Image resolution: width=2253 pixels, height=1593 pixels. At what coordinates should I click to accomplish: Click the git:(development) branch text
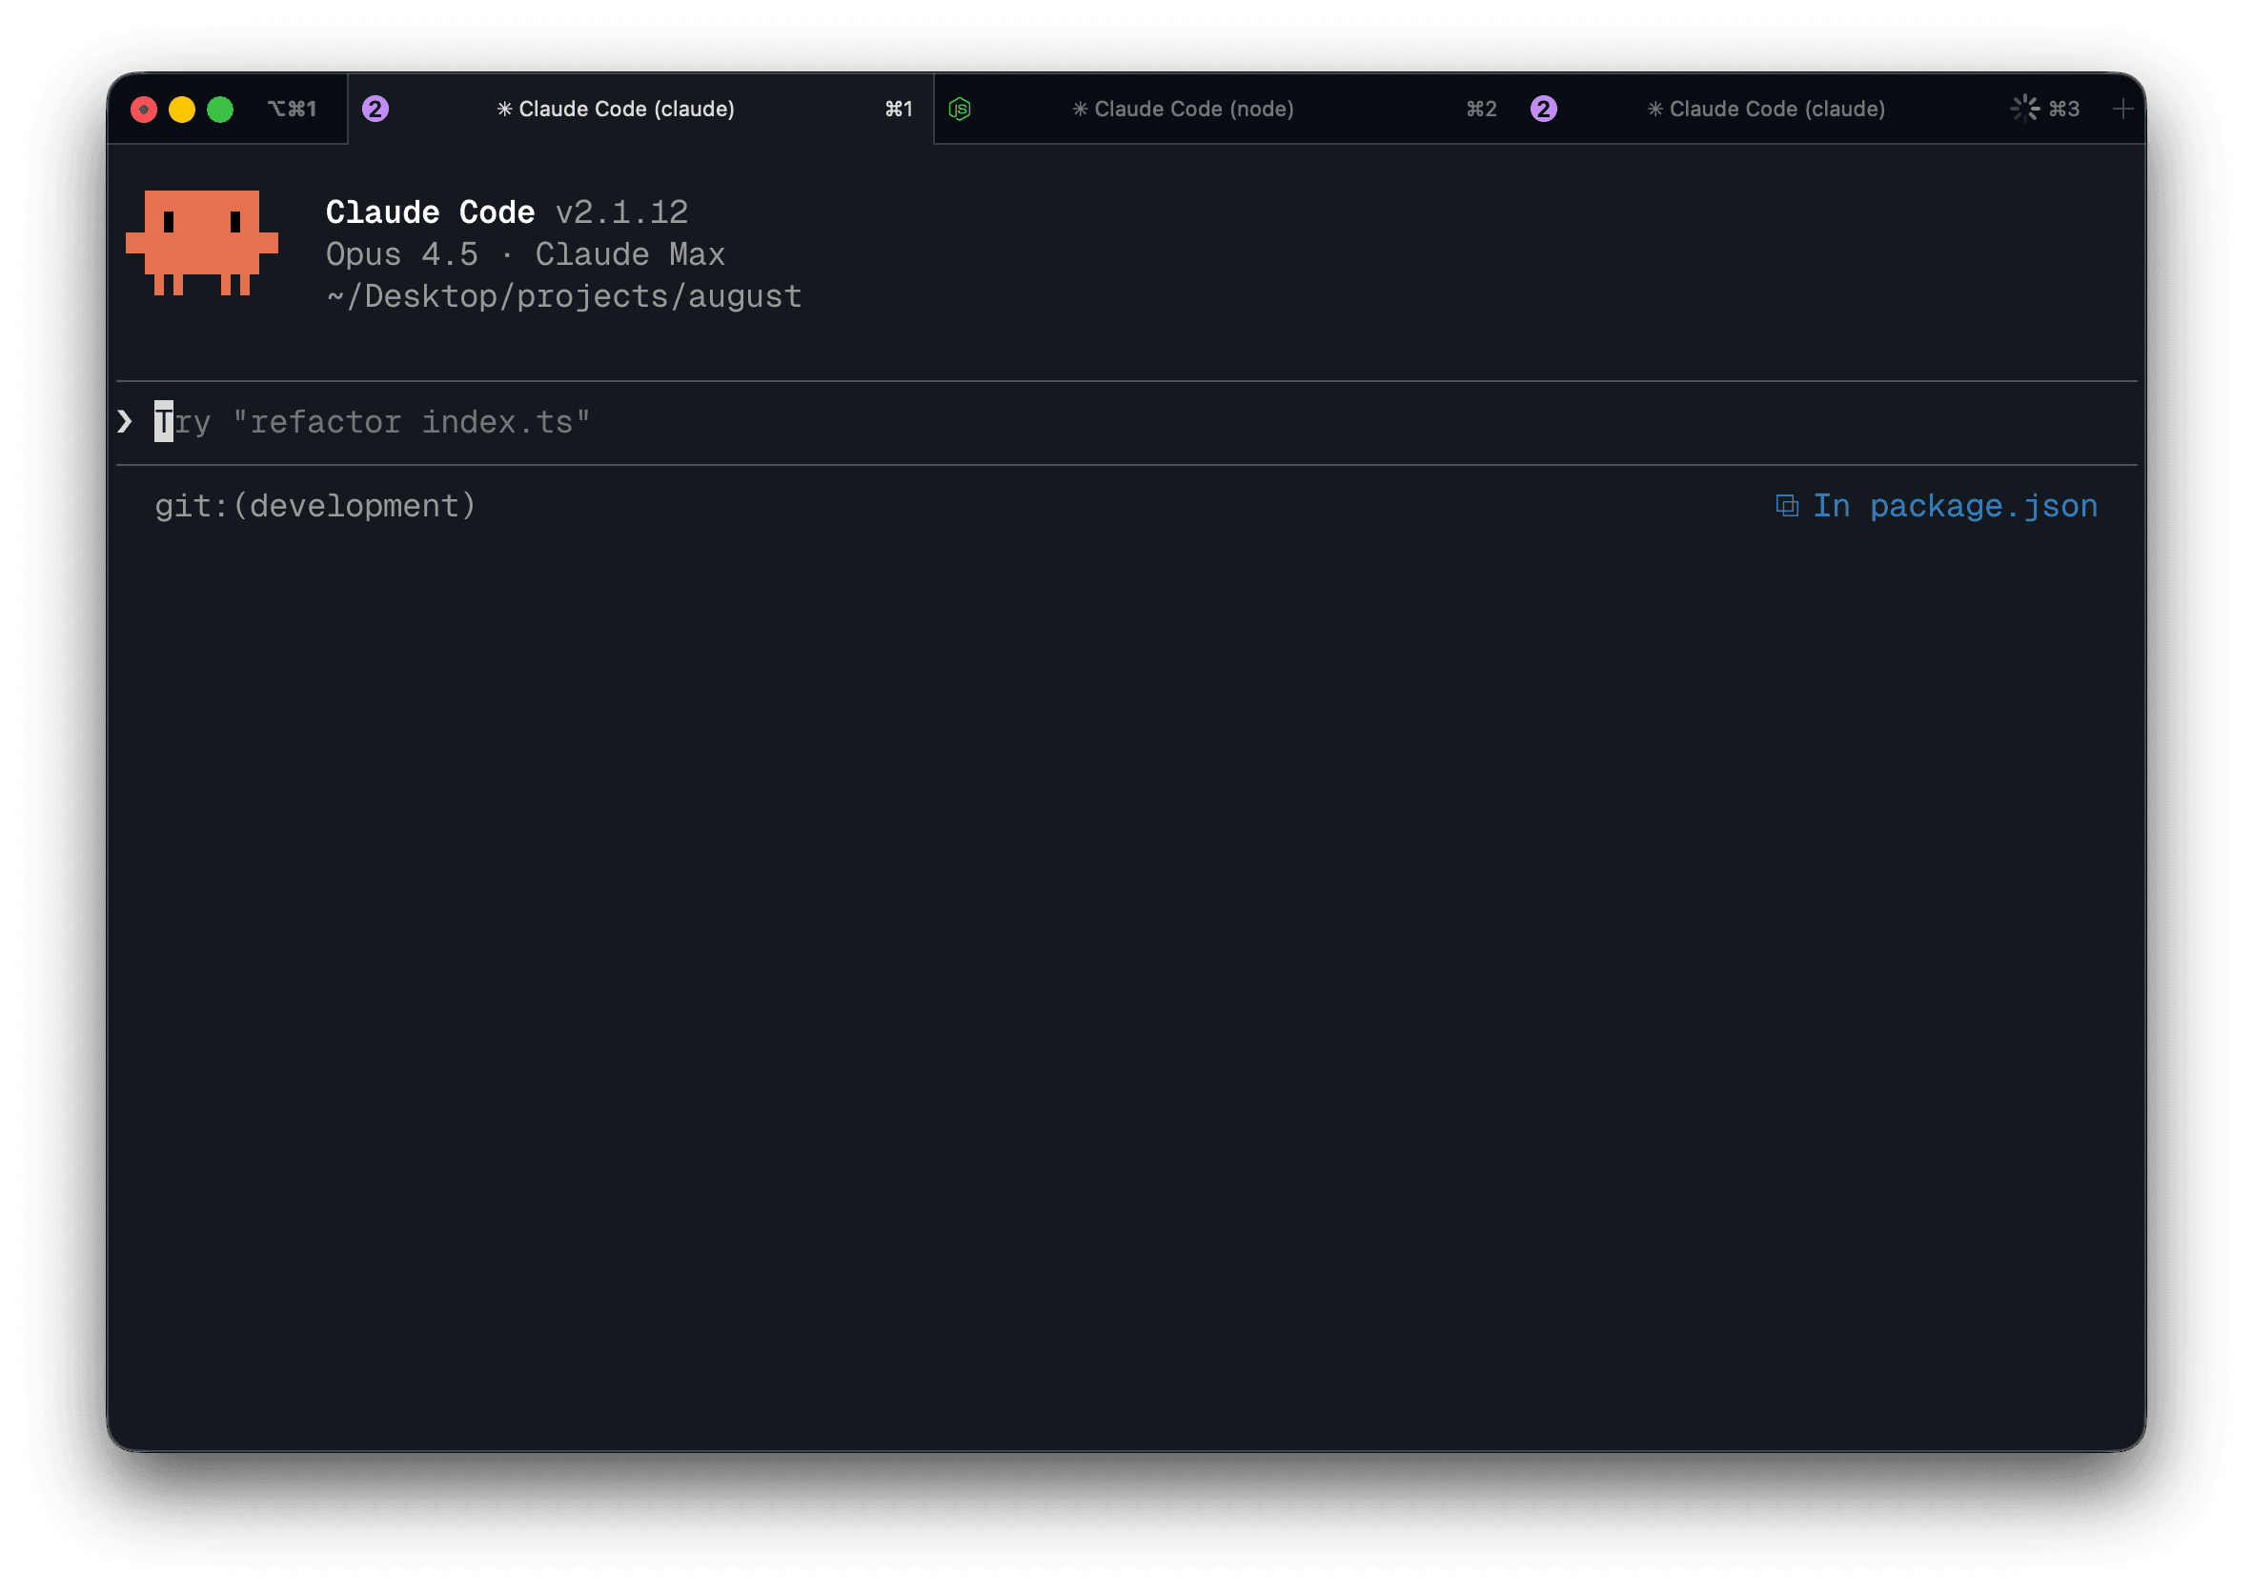315,506
